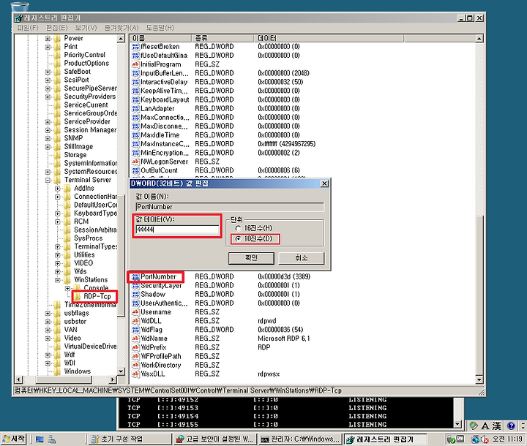Collapse the WinStations tree node
This screenshot has height=446, width=527.
58,280
